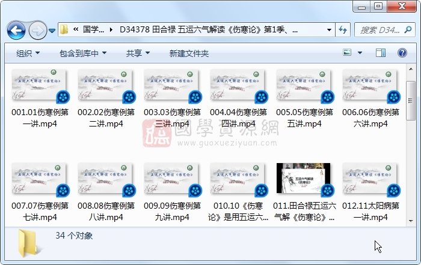Change view with the view icon button
The width and height of the screenshot is (421, 265).
[x=347, y=53]
